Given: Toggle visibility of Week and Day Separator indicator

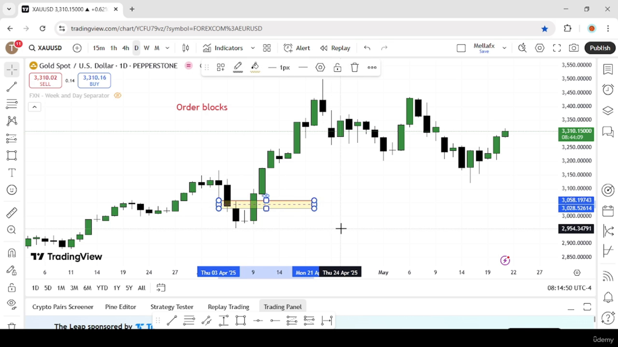Looking at the screenshot, I should coord(117,95).
